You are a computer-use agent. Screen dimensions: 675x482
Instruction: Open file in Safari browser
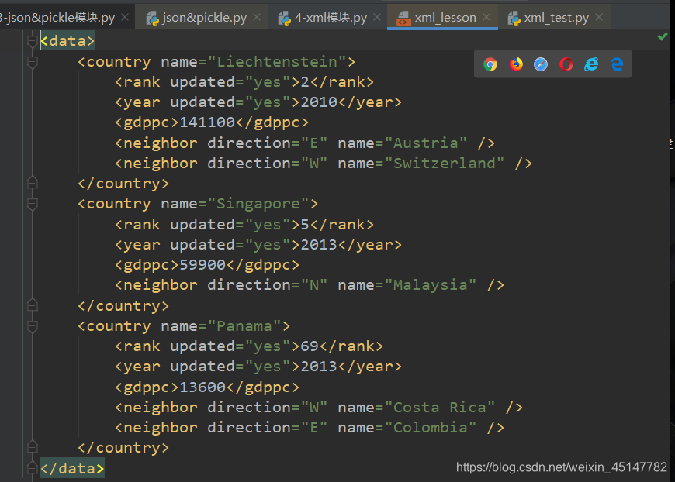[x=541, y=64]
